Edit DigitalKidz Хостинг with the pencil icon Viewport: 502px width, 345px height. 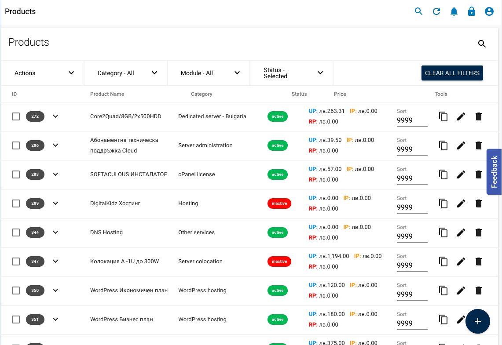[x=461, y=203]
